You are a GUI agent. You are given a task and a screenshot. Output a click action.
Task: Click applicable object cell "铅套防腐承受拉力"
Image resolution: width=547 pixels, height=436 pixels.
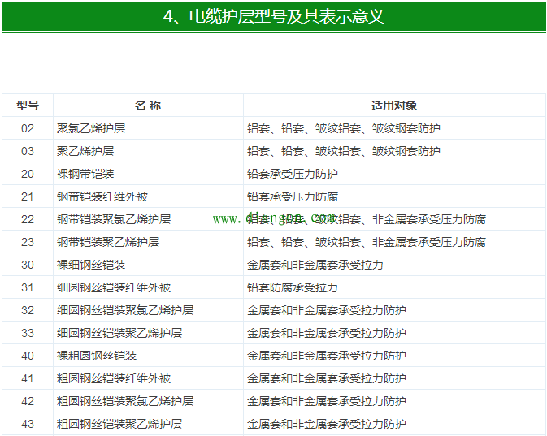[293, 287]
